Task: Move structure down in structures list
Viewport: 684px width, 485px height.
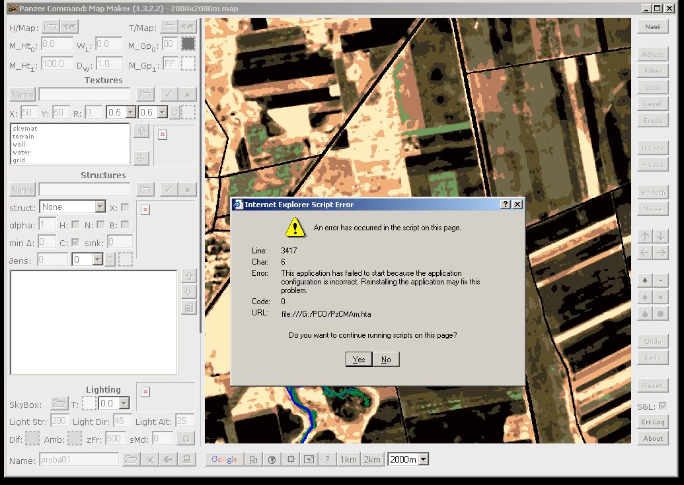Action: (189, 291)
